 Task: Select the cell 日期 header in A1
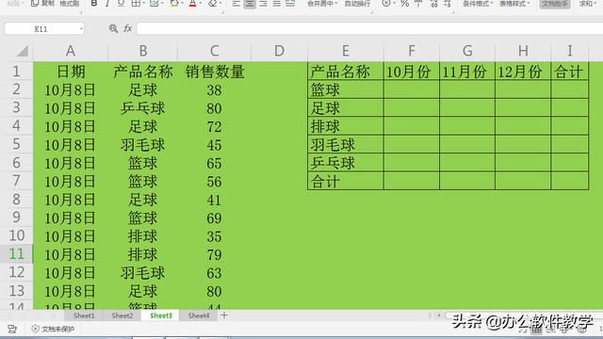click(71, 72)
